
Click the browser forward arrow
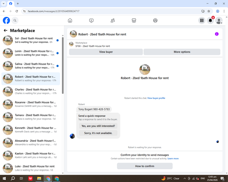[x=10, y=11]
